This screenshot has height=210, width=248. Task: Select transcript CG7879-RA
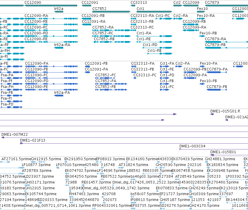click(226, 42)
